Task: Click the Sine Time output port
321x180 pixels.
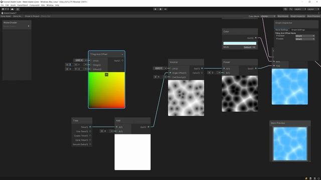Action: (x=90, y=131)
